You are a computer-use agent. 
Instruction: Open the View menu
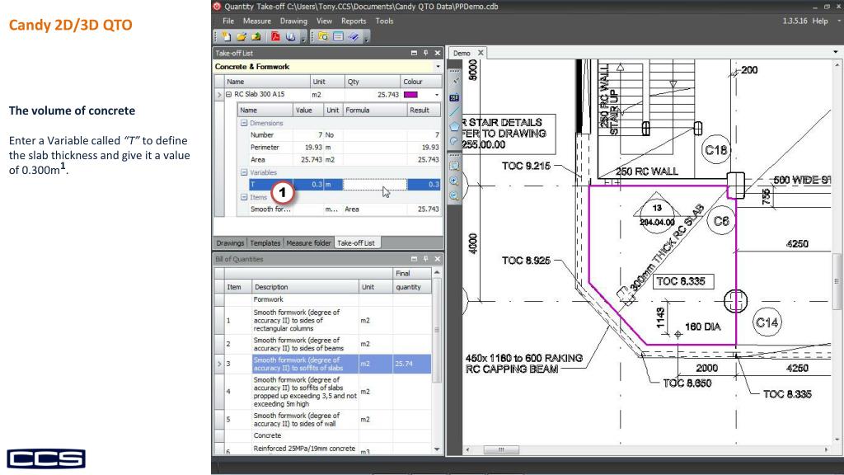pos(324,21)
